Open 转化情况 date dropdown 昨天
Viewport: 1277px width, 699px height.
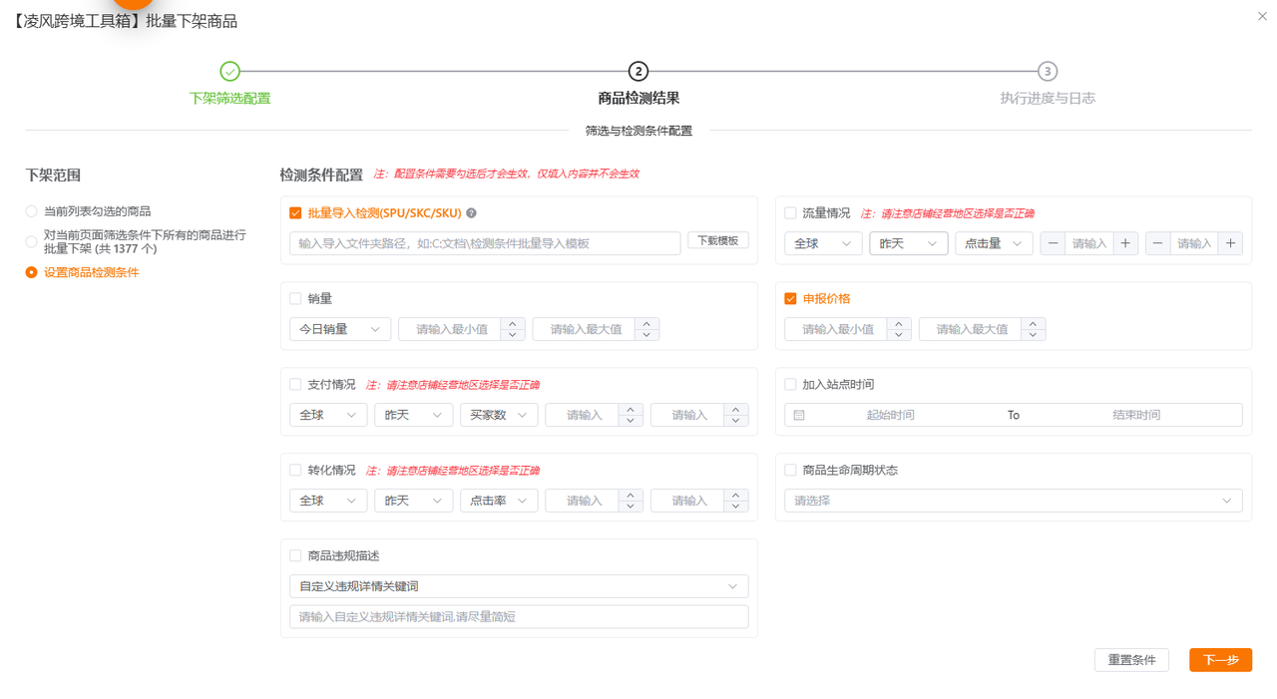click(x=414, y=501)
